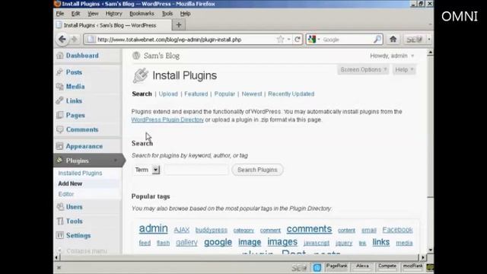Open the WordPress Plugin Directory link
The width and height of the screenshot is (487, 274).
coord(167,119)
